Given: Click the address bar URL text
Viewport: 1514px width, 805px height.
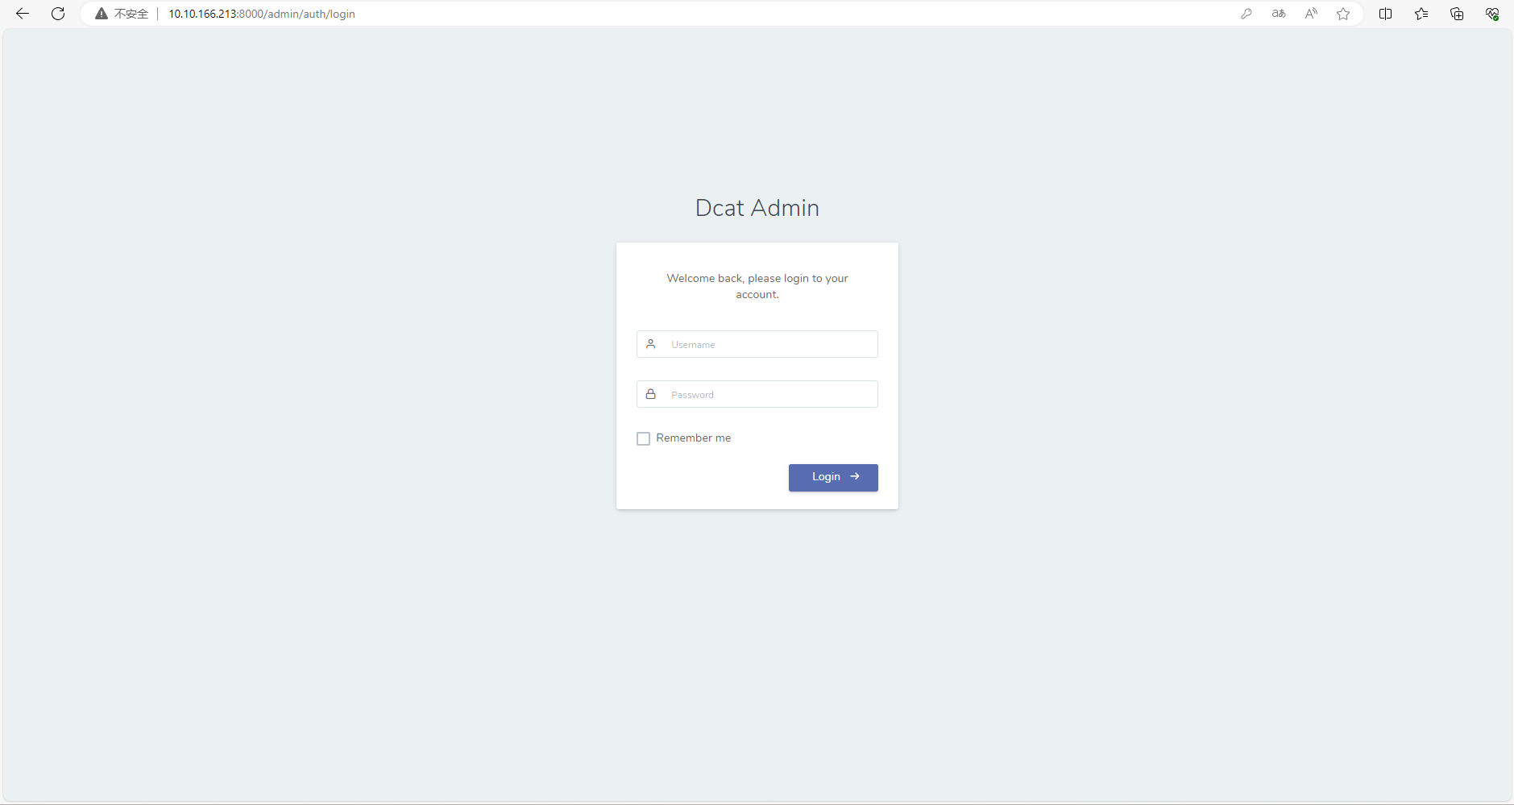Looking at the screenshot, I should tap(262, 14).
